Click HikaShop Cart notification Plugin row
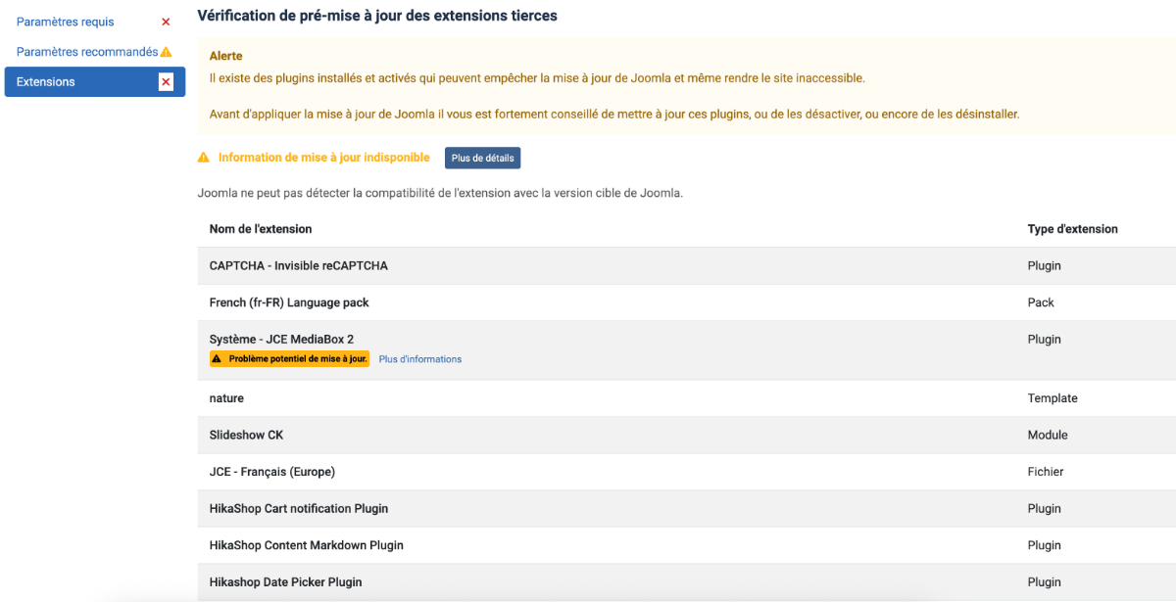The height and width of the screenshot is (602, 1176). point(299,509)
